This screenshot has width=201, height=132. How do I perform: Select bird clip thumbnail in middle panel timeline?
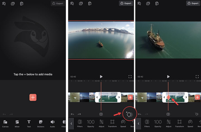point(75,97)
